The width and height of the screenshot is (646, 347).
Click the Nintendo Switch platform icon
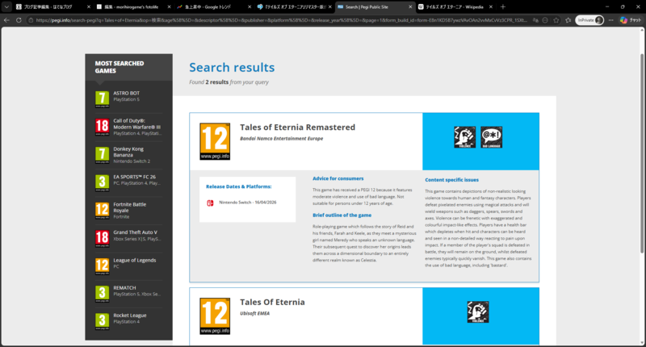tap(210, 203)
